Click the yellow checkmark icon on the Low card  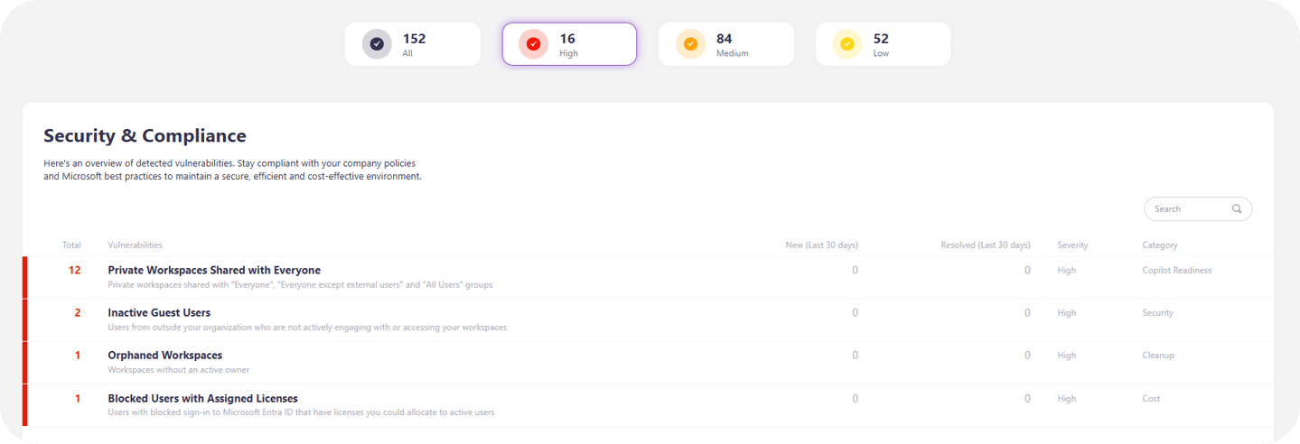tap(847, 44)
